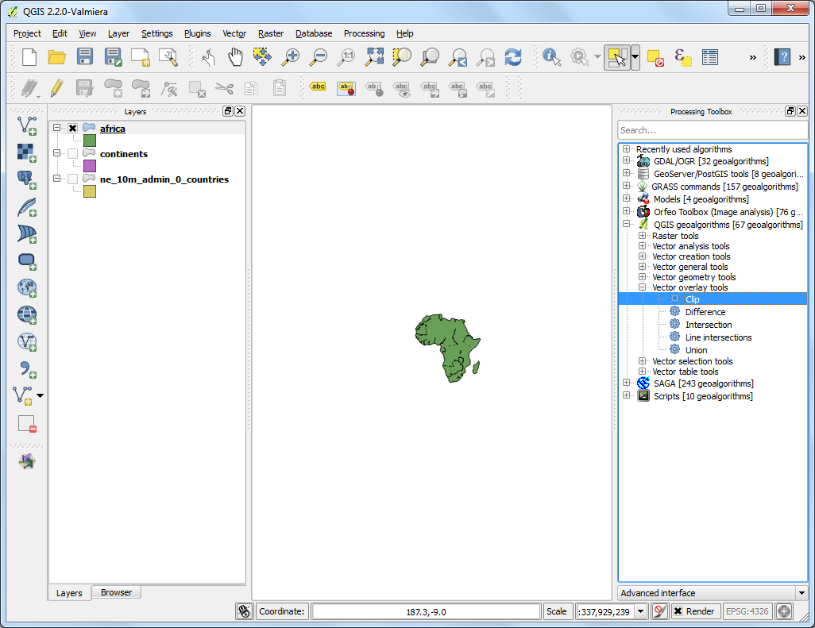Focus the Processing Toolbox search field

[713, 130]
